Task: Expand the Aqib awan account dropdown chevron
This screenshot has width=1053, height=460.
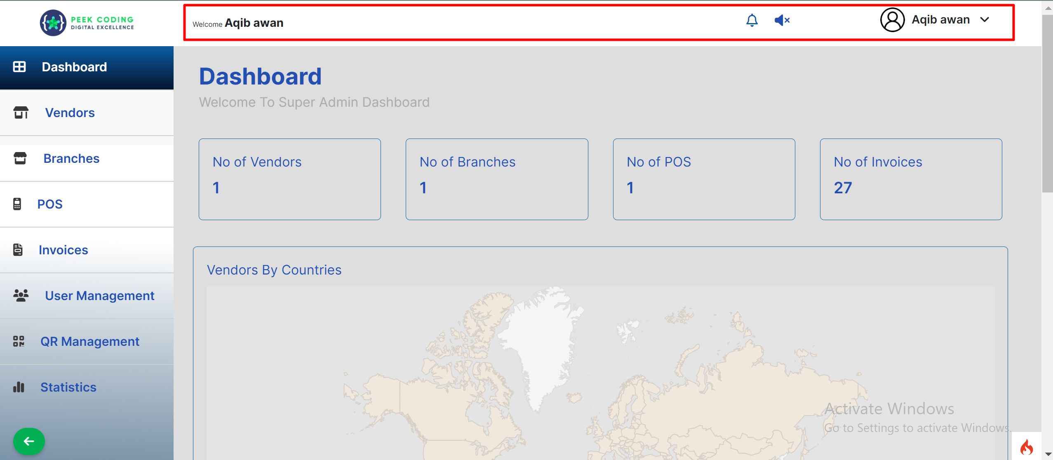Action: coord(985,20)
